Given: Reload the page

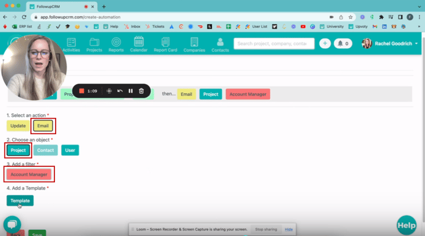Looking at the screenshot, I should click(x=24, y=17).
